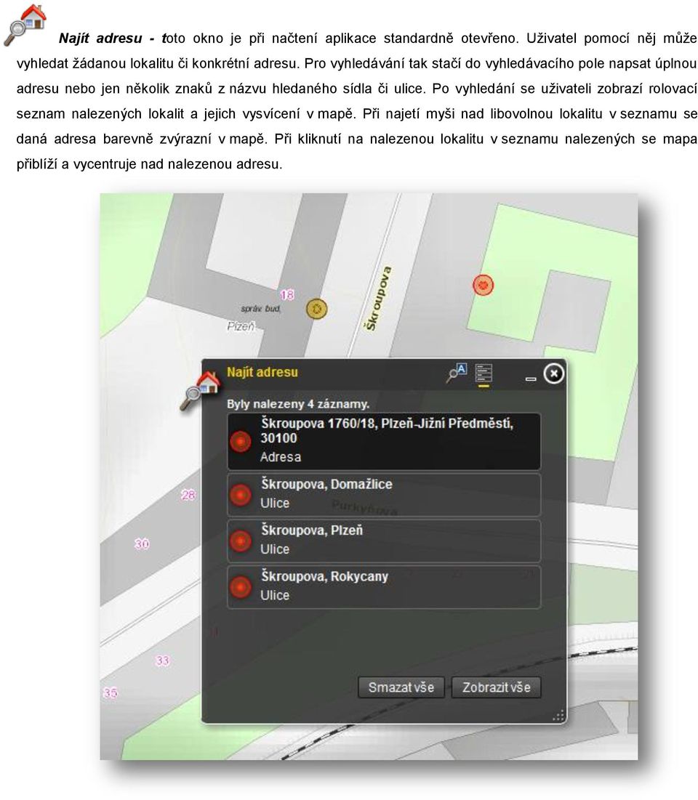Viewport: 698px width, 800px height.
Task: Click the red location marker on the map
Action: 483,285
